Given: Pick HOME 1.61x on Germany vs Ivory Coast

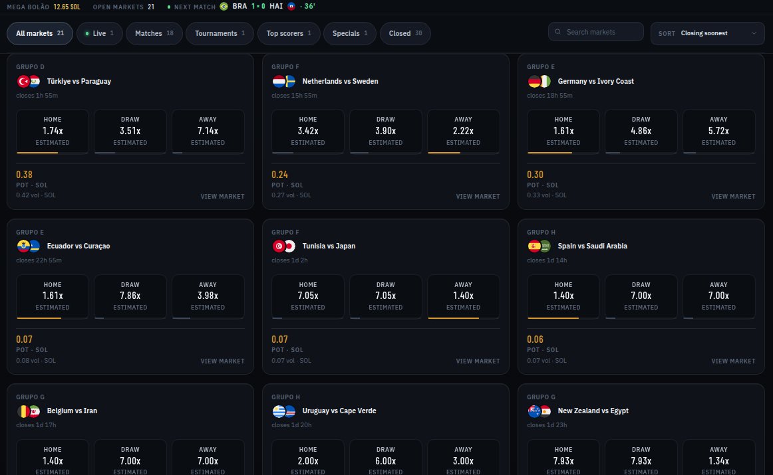Looking at the screenshot, I should pyautogui.click(x=563, y=132).
